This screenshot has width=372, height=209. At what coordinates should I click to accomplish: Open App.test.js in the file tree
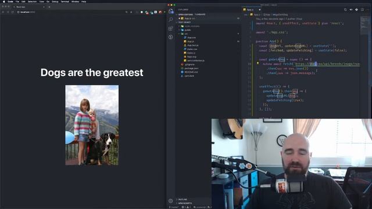point(192,45)
